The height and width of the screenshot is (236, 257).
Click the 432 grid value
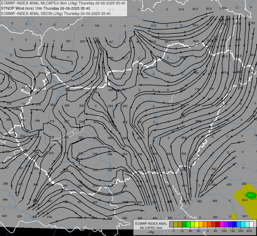click(39, 89)
